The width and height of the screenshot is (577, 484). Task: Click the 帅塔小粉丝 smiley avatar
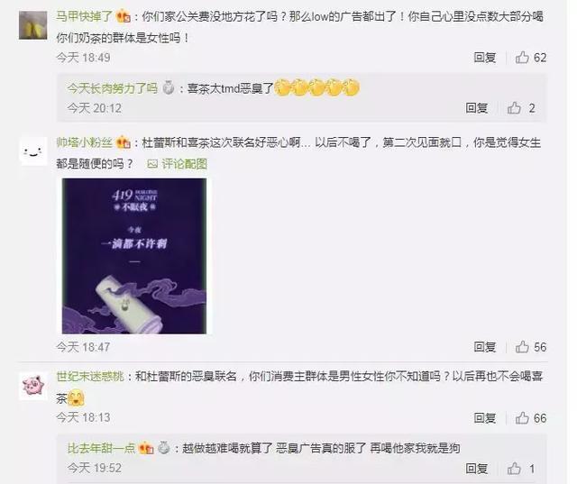click(x=33, y=151)
